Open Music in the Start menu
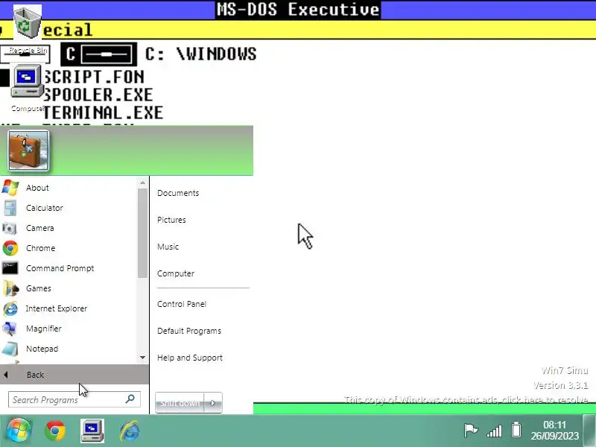 pyautogui.click(x=168, y=247)
